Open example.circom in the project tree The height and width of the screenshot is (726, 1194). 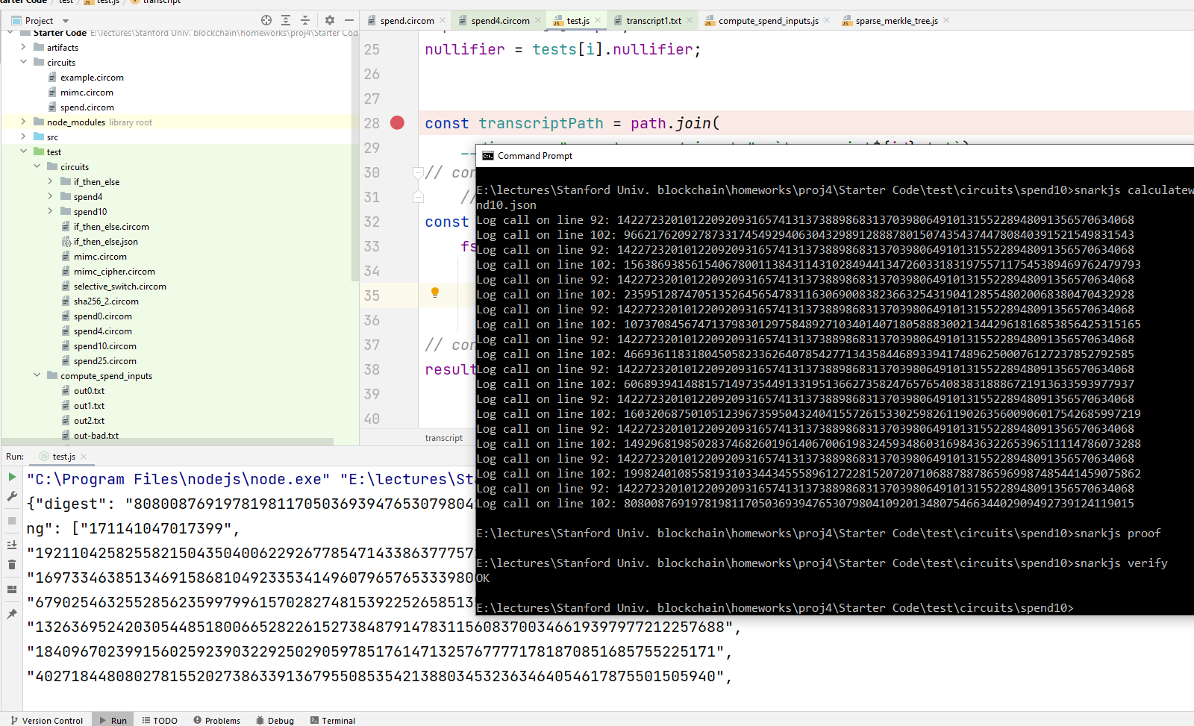pyautogui.click(x=92, y=78)
